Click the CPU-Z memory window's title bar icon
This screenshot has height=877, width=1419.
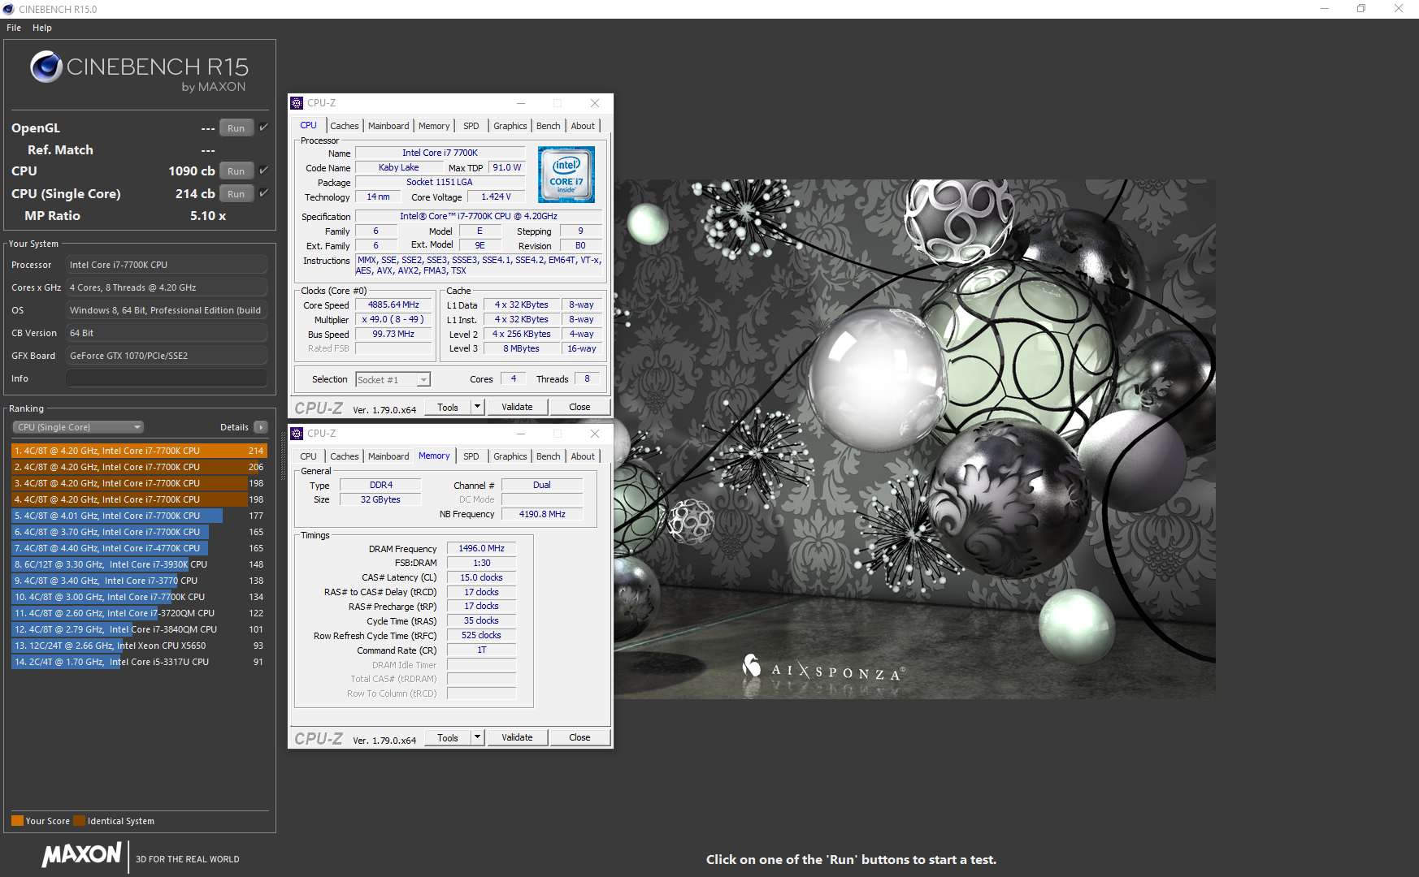click(x=297, y=434)
